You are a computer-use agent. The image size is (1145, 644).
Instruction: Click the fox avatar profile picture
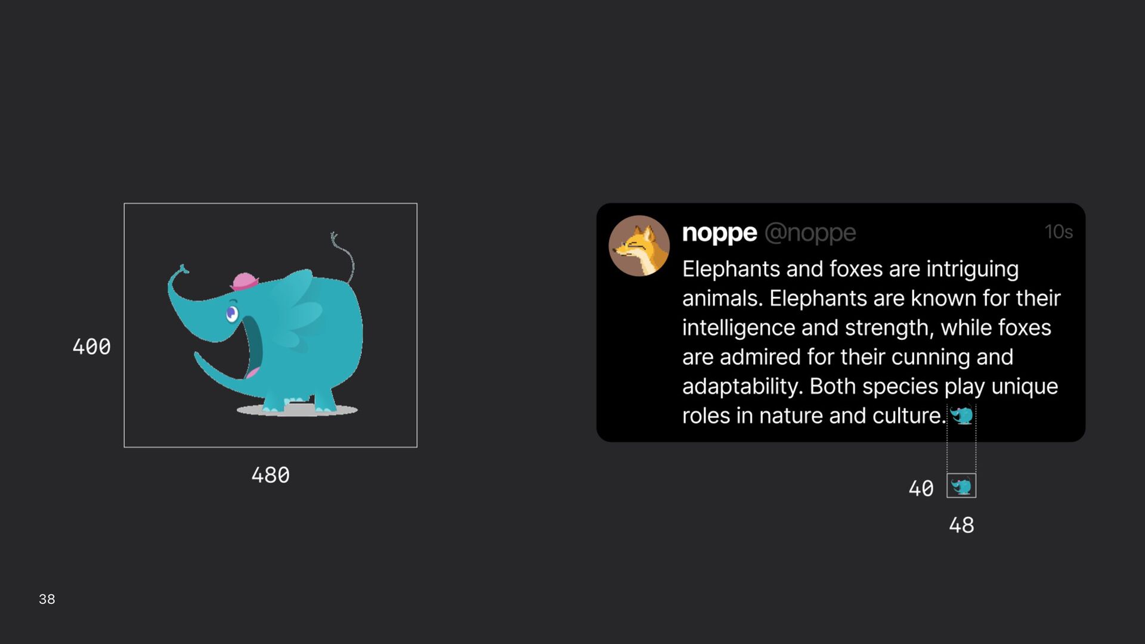639,246
